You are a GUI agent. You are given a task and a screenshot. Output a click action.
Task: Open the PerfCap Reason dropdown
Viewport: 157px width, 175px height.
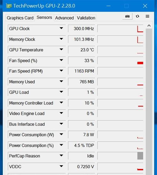click(x=61, y=156)
